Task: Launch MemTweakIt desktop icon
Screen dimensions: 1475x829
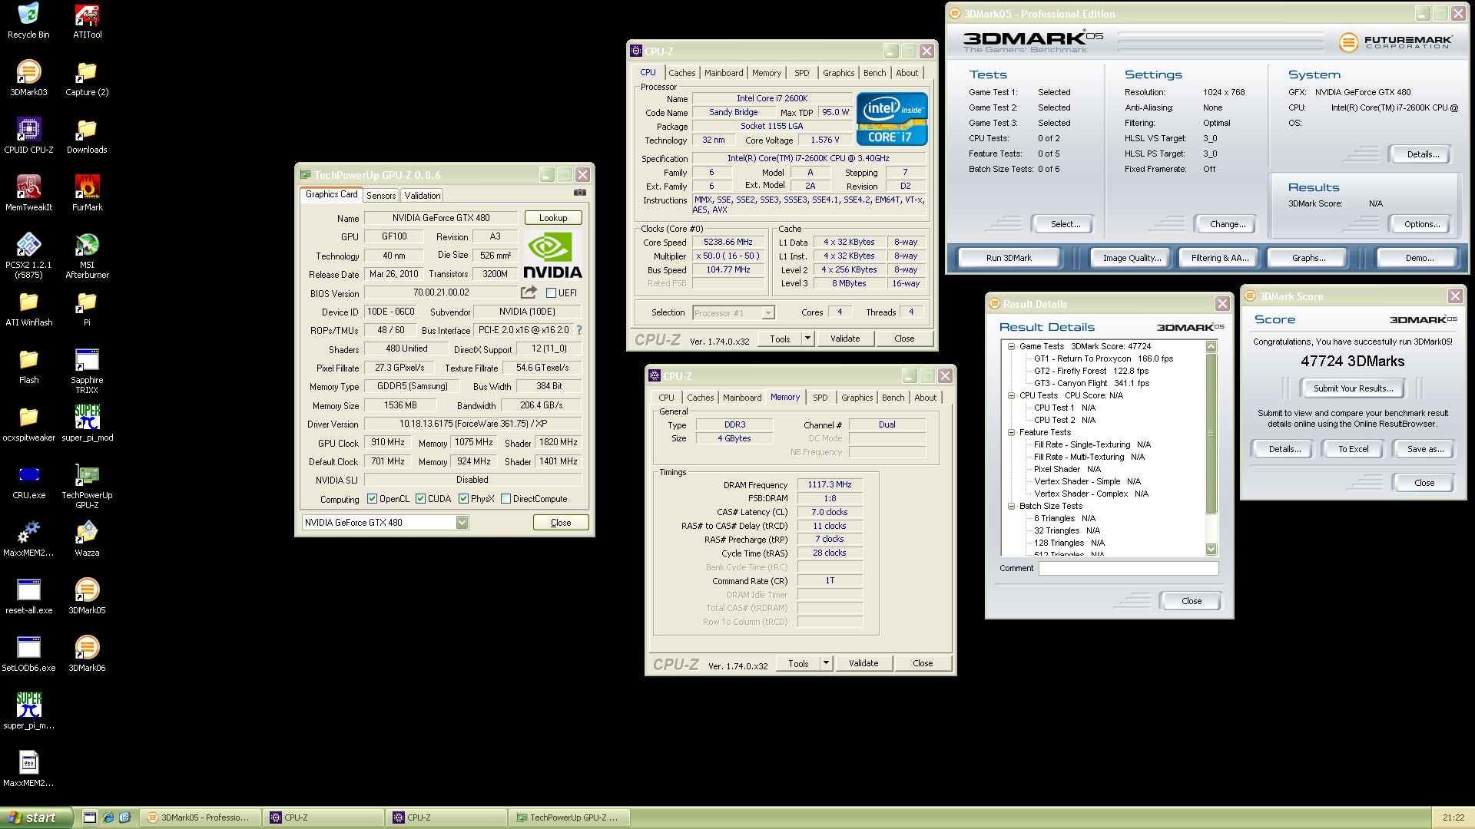Action: pyautogui.click(x=28, y=193)
